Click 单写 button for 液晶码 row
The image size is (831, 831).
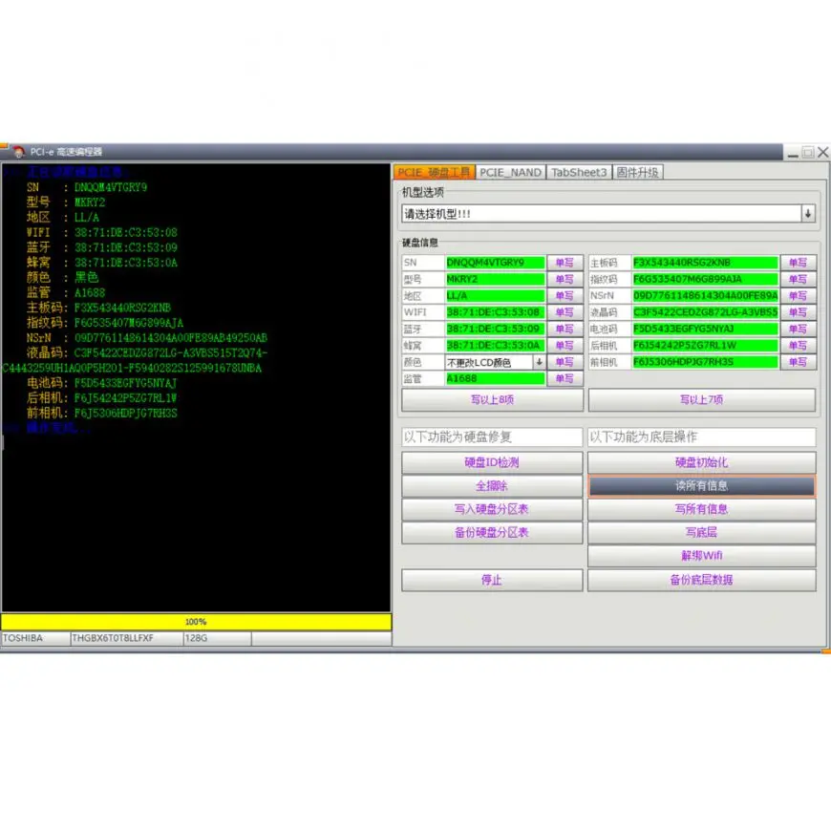tap(798, 312)
